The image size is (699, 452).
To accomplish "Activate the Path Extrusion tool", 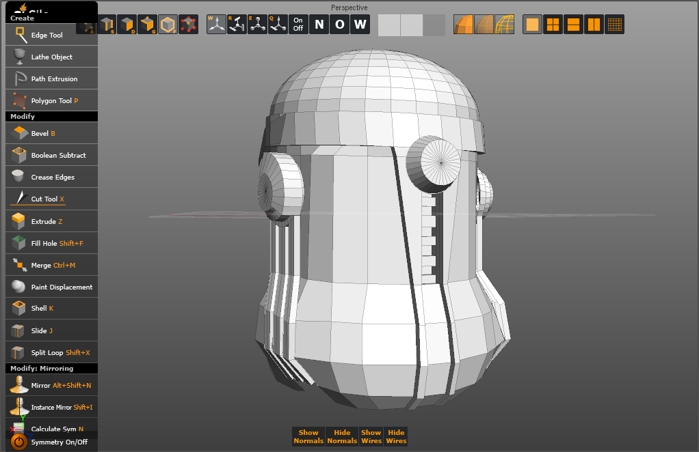I will (x=51, y=79).
